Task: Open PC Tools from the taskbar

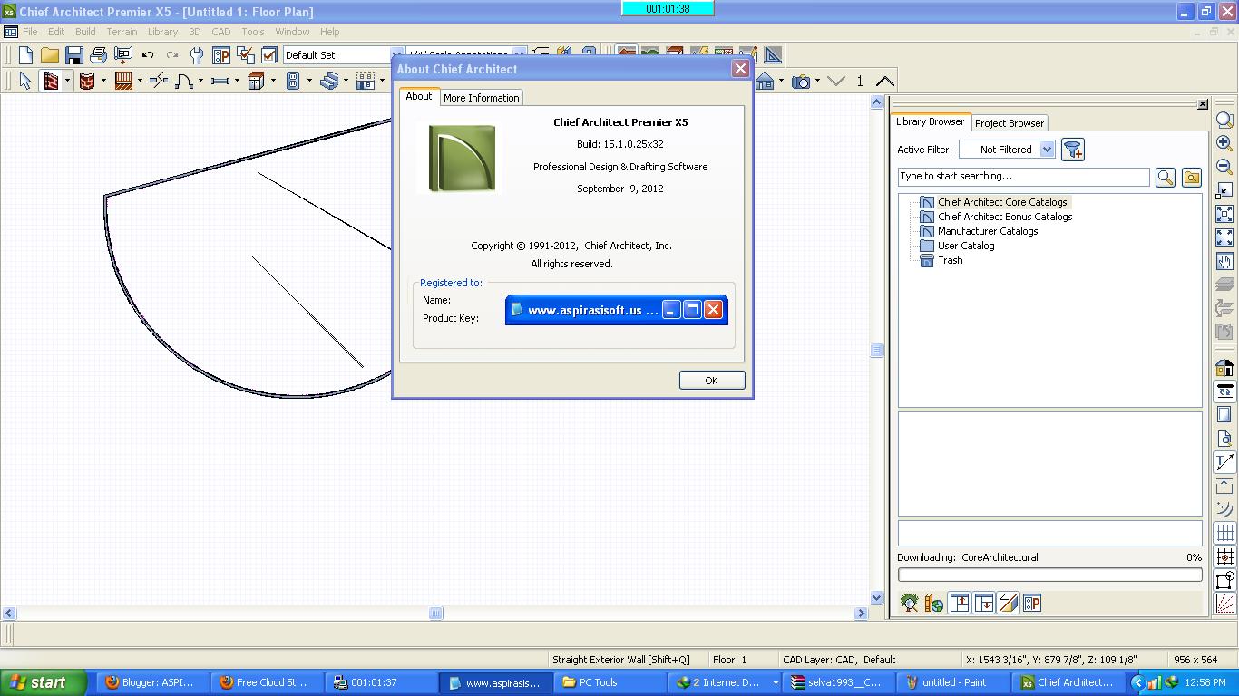Action: tap(609, 682)
